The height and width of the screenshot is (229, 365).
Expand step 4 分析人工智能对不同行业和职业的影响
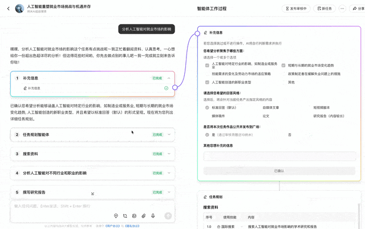(x=169, y=172)
